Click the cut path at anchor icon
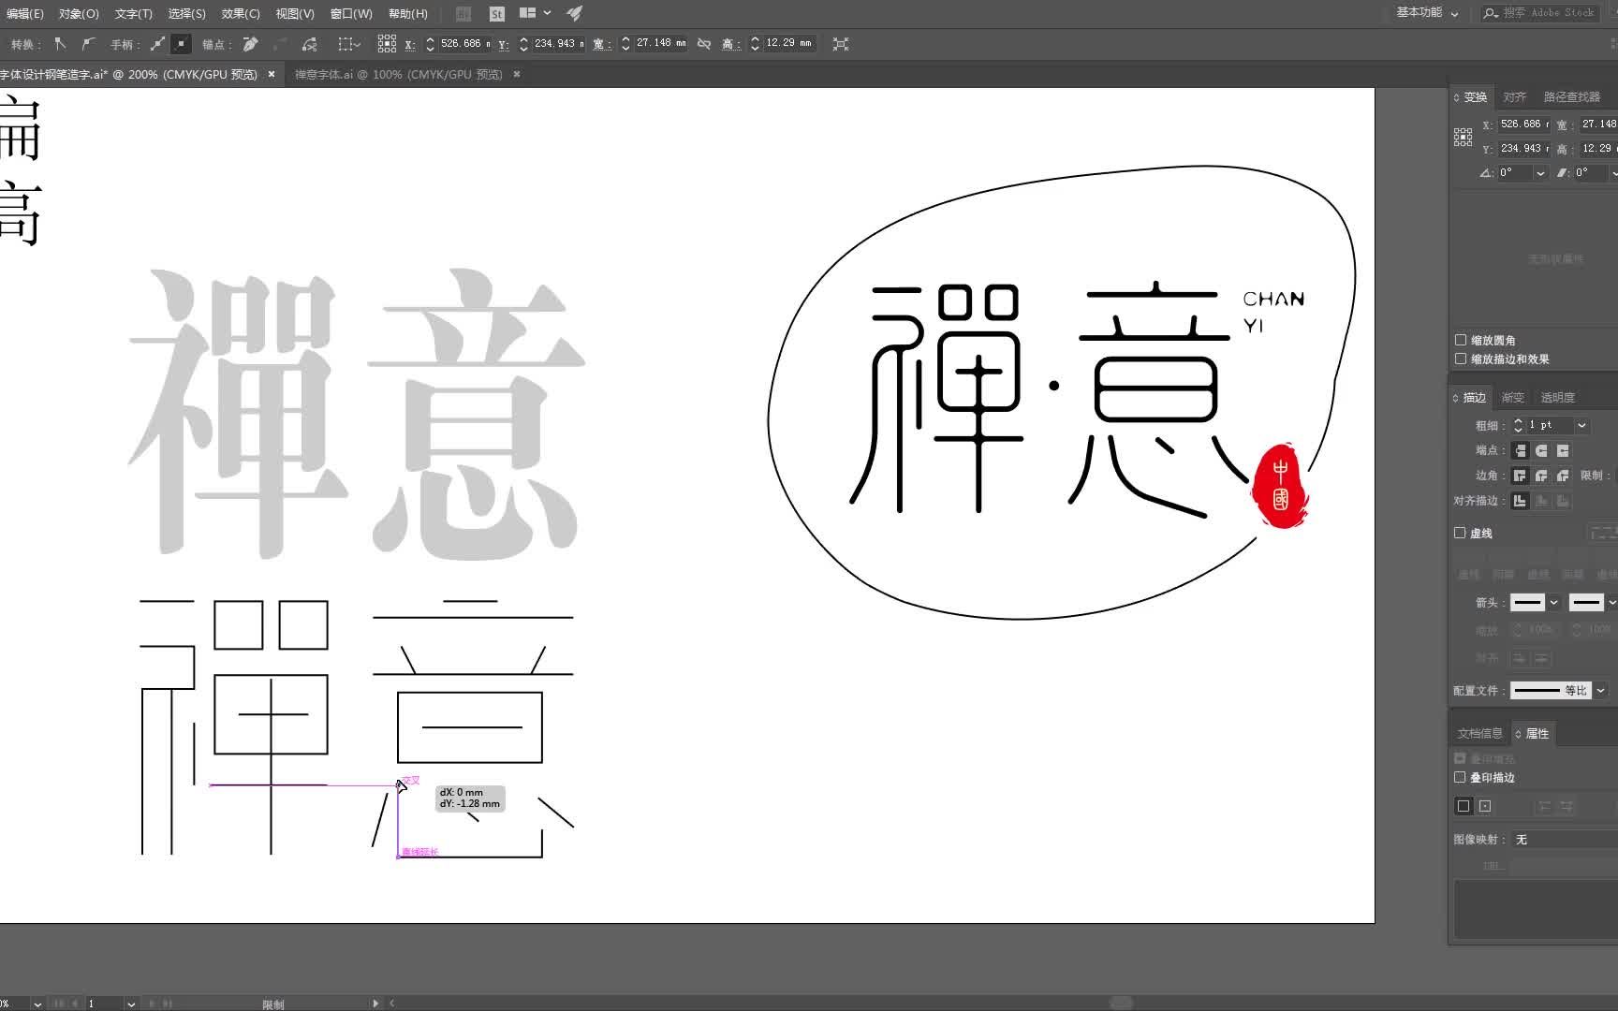Viewport: 1618px width, 1011px height. [310, 44]
